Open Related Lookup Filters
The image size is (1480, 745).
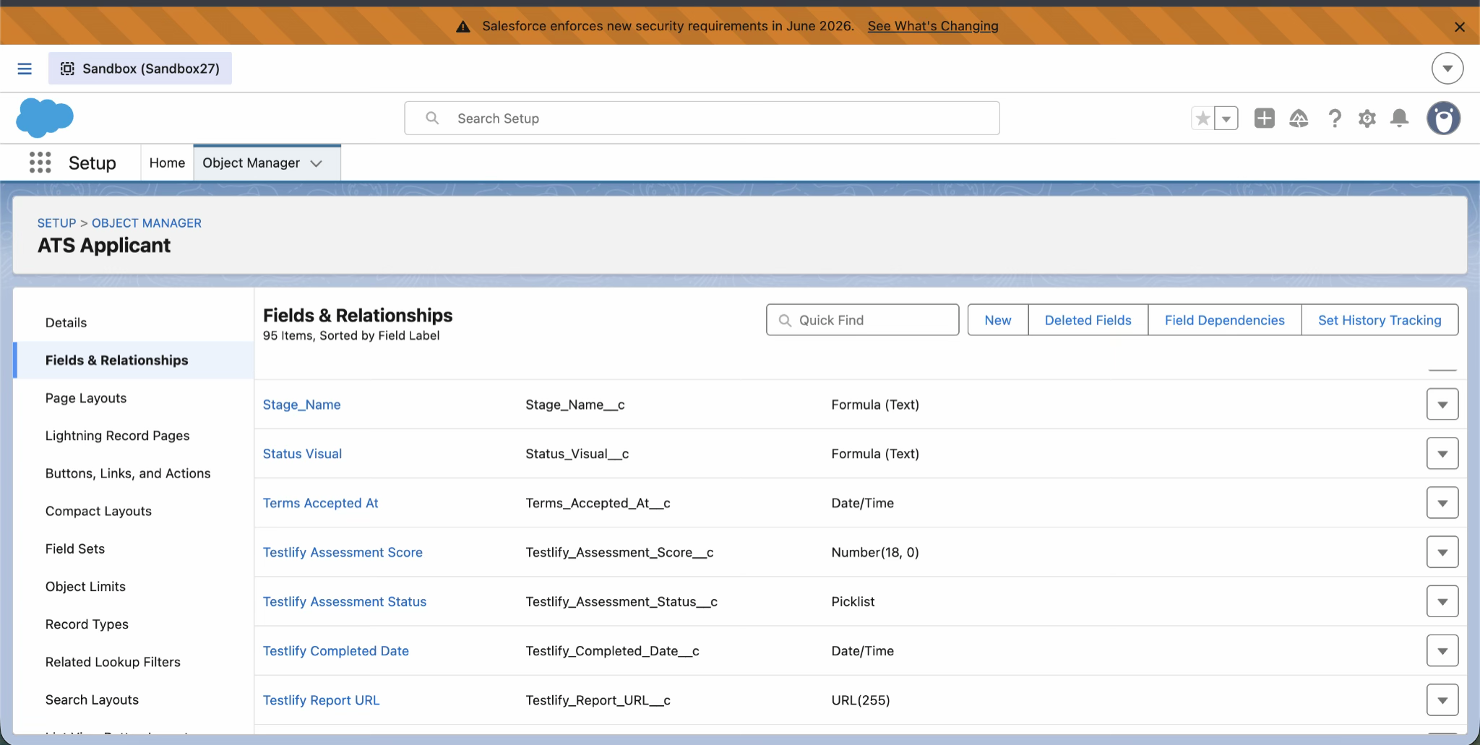(x=113, y=662)
